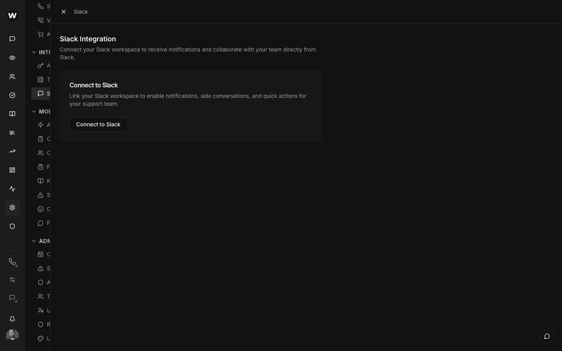Image resolution: width=562 pixels, height=351 pixels.
Task: Open the book documentation icon in the rail
Action: tap(12, 113)
